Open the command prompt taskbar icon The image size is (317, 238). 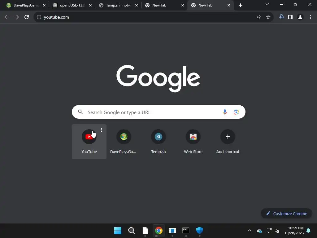click(x=186, y=231)
